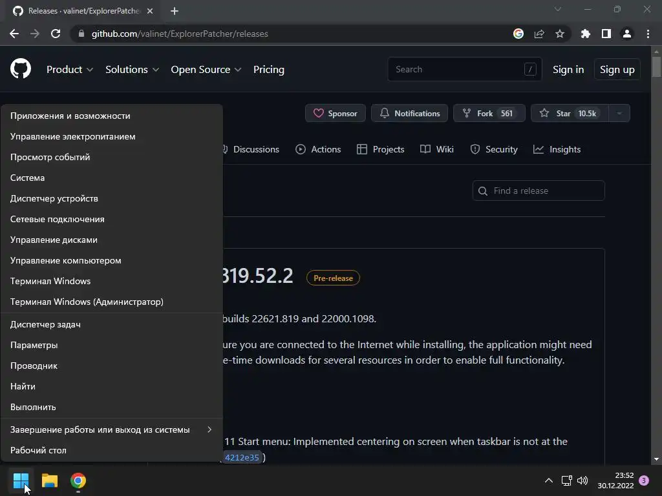This screenshot has height=496, width=662.
Task: Toggle the Chrome side panel icon
Action: 606,34
